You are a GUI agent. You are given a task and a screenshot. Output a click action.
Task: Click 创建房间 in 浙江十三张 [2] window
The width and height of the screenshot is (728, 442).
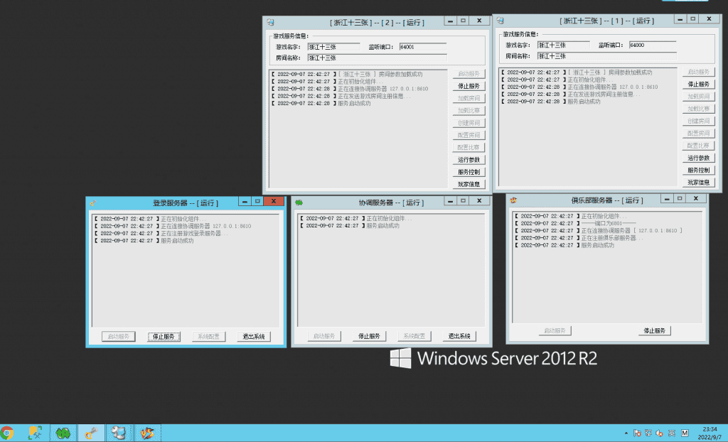point(469,123)
